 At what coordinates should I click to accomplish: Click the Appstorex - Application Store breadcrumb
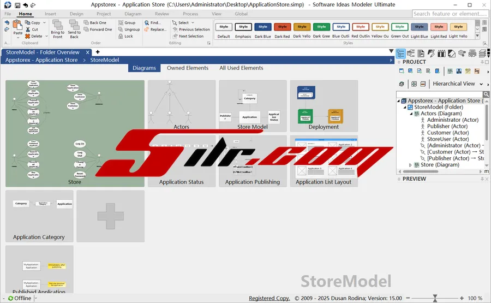pyautogui.click(x=41, y=60)
